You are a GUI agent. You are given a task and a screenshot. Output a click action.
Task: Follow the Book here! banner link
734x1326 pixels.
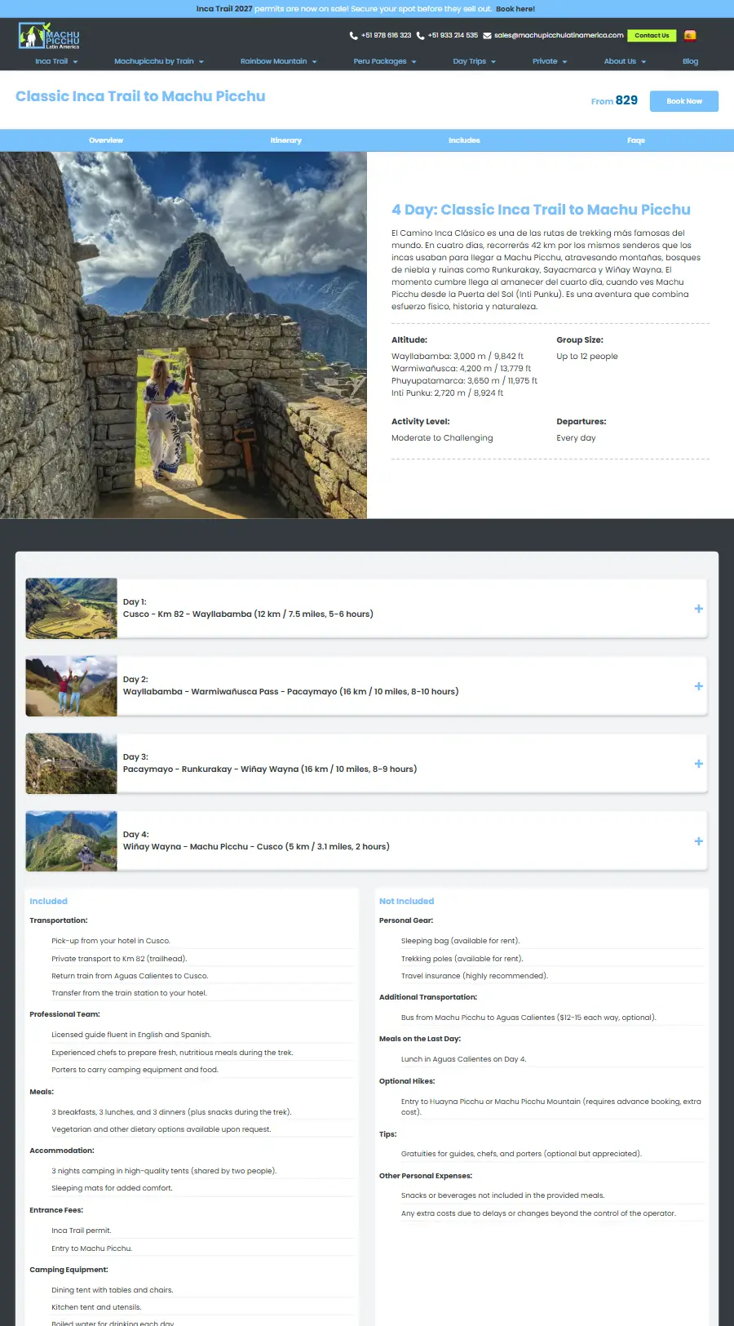coord(515,9)
